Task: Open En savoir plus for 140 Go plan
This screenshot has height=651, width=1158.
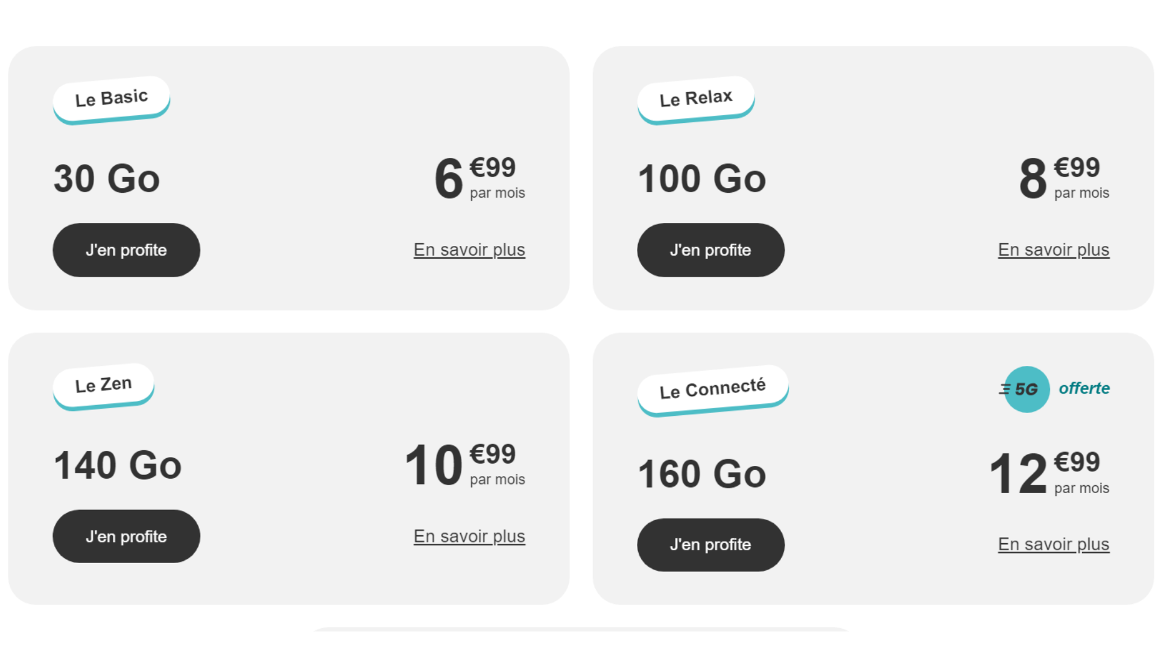Action: 469,536
